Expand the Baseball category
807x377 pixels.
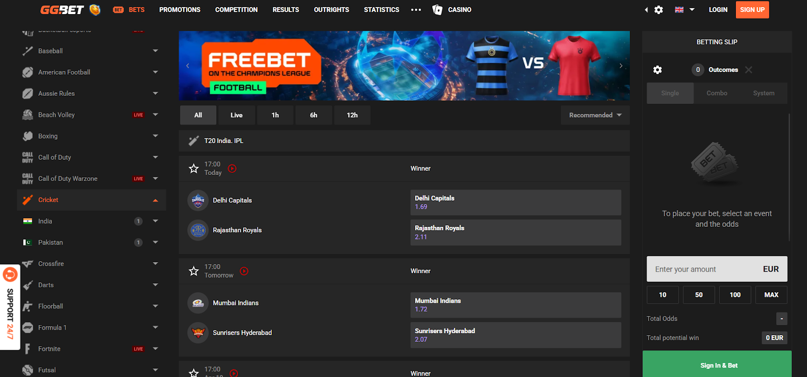click(x=155, y=51)
